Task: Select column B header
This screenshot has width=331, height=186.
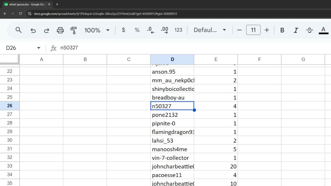Action: (85, 59)
